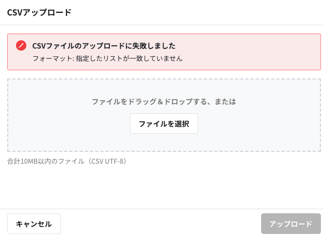
Task: Click the 合計10MB以内のファイル hint text
Action: (67, 161)
